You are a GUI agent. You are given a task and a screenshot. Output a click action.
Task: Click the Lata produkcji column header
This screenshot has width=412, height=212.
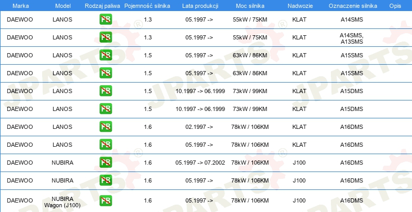(200, 6)
